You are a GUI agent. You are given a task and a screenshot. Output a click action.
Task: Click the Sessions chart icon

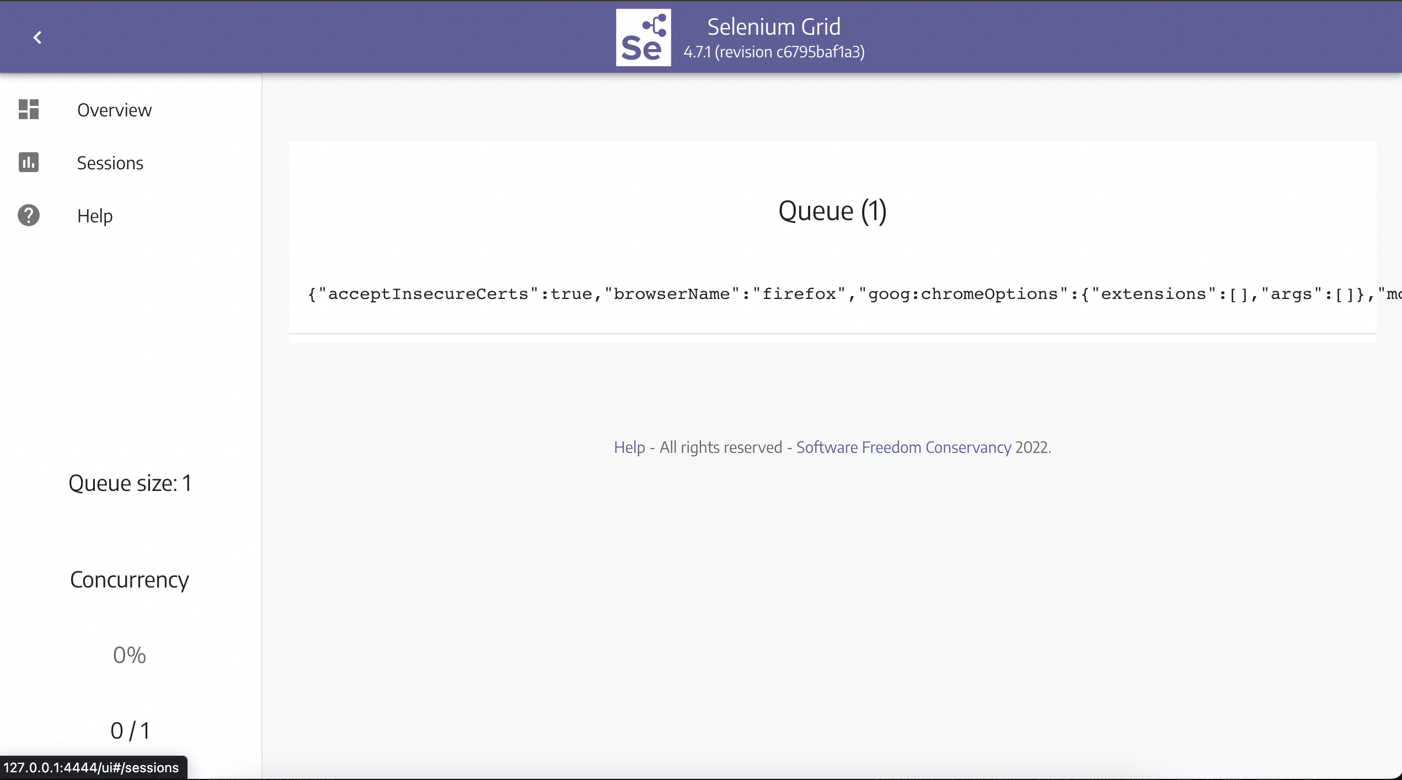[29, 162]
